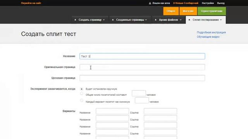Switch to the orange "Общее" section
Viewport: 248px width, 139px height.
pos(171,11)
